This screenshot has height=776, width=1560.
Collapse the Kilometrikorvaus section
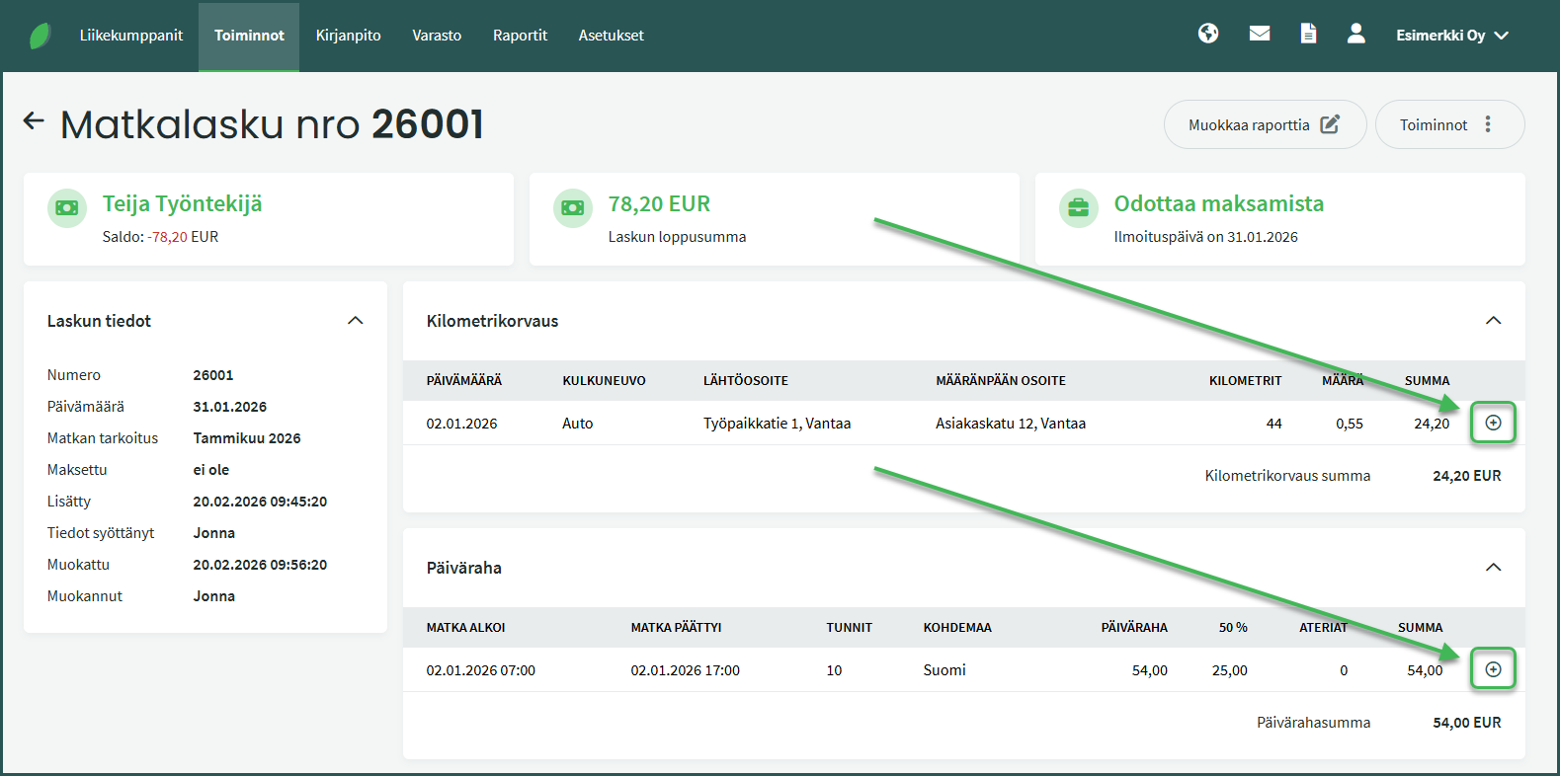point(1493,321)
